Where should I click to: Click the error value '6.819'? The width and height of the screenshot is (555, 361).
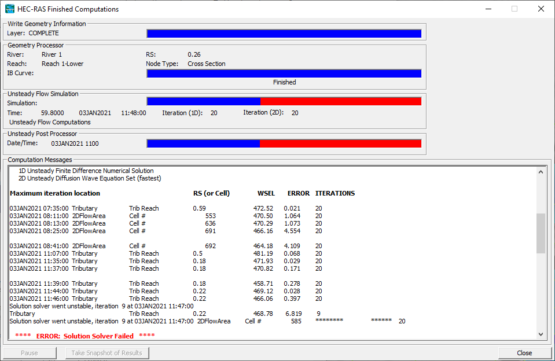click(x=294, y=314)
